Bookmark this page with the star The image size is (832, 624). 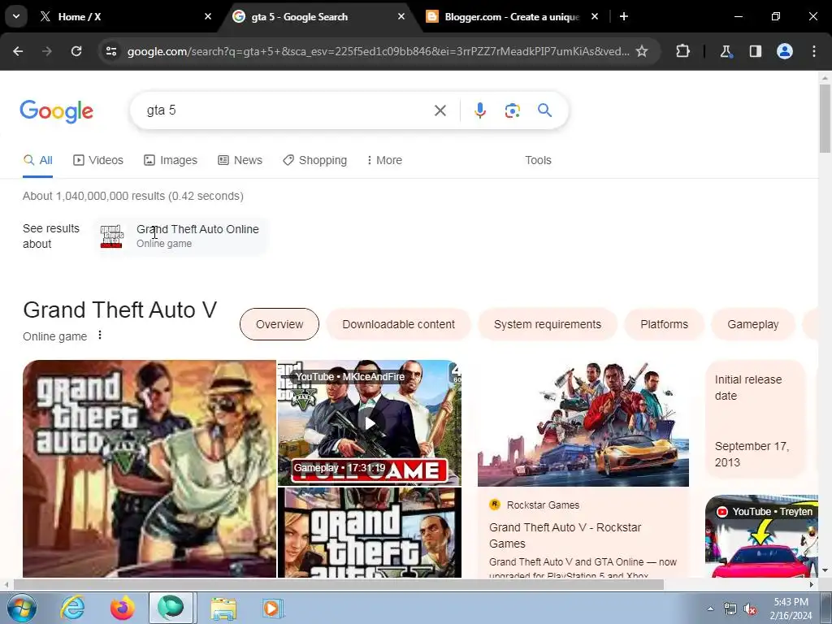(642, 51)
